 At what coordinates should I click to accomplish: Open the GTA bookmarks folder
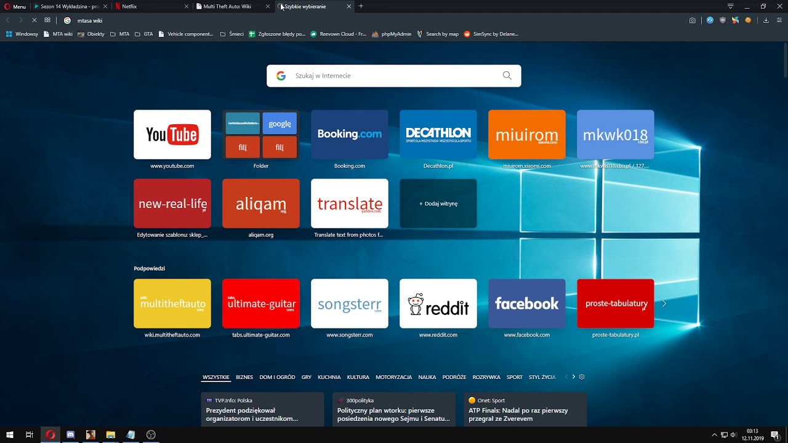point(143,34)
